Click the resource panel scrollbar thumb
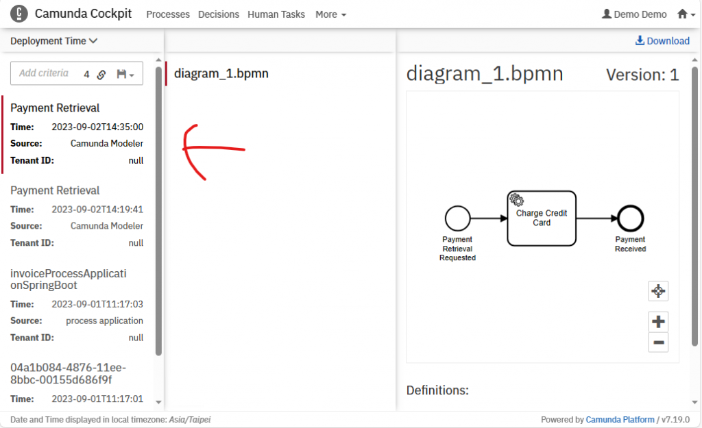 coord(694,207)
